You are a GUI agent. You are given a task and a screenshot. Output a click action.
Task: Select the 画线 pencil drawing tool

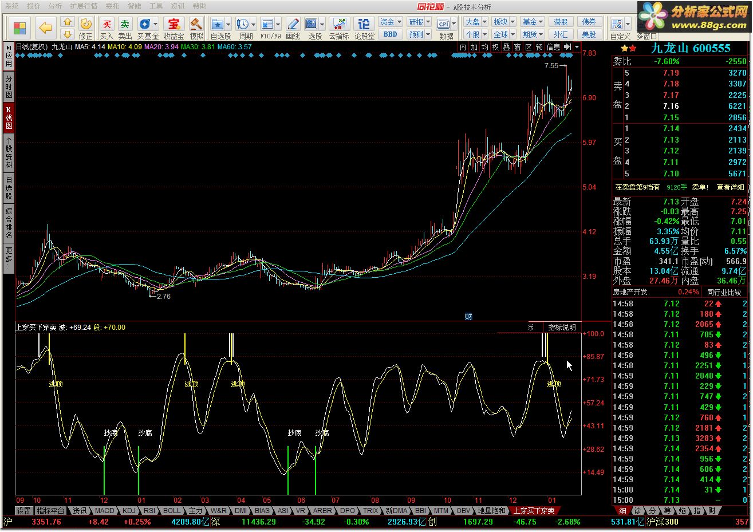[293, 24]
